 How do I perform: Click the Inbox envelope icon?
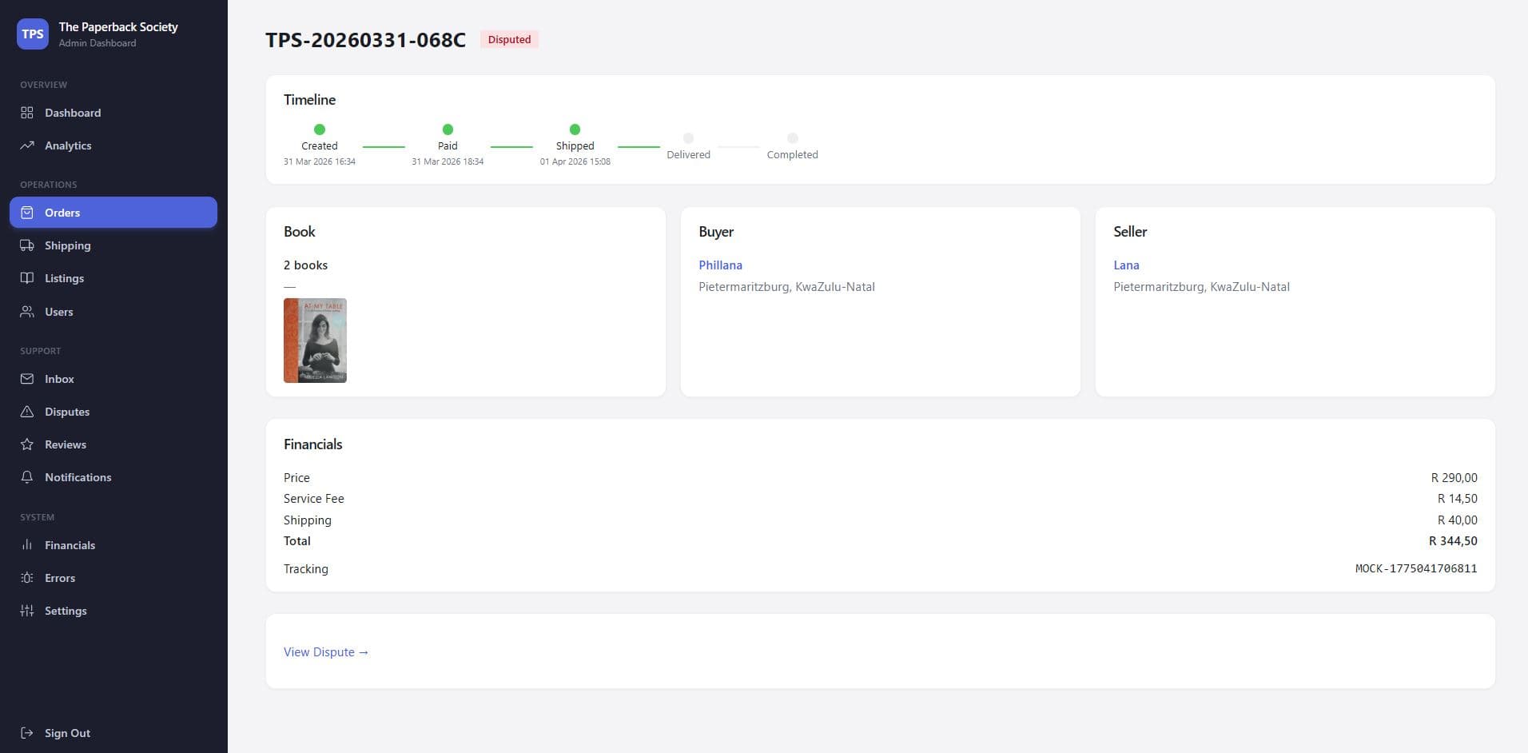(27, 379)
